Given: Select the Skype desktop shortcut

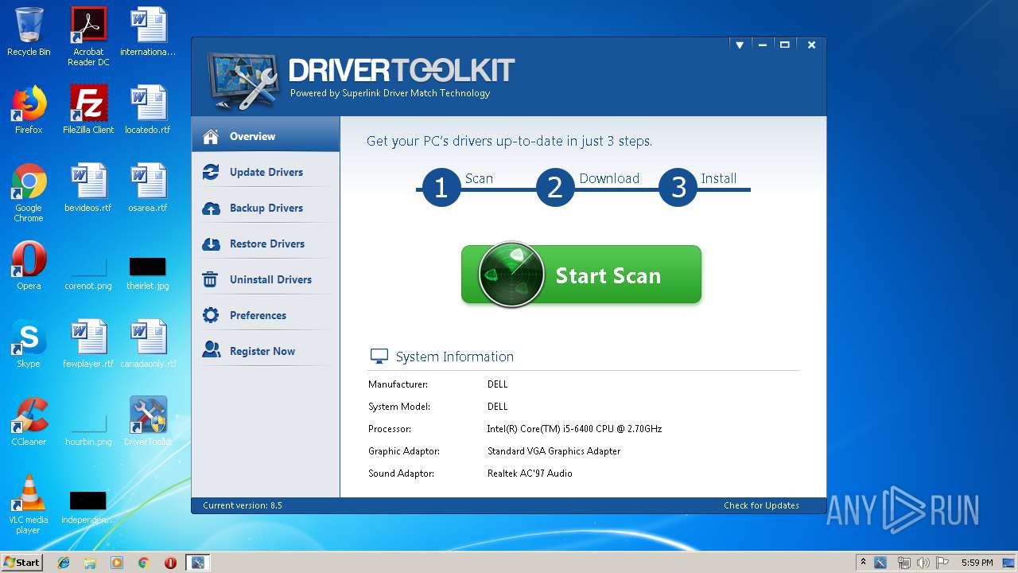Looking at the screenshot, I should (29, 344).
